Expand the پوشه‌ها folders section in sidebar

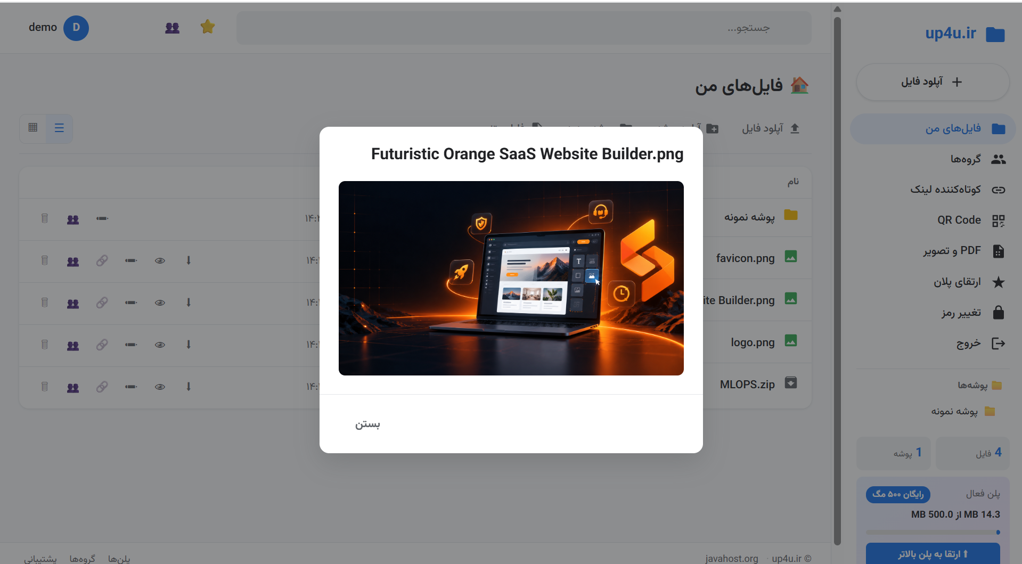pyautogui.click(x=980, y=385)
